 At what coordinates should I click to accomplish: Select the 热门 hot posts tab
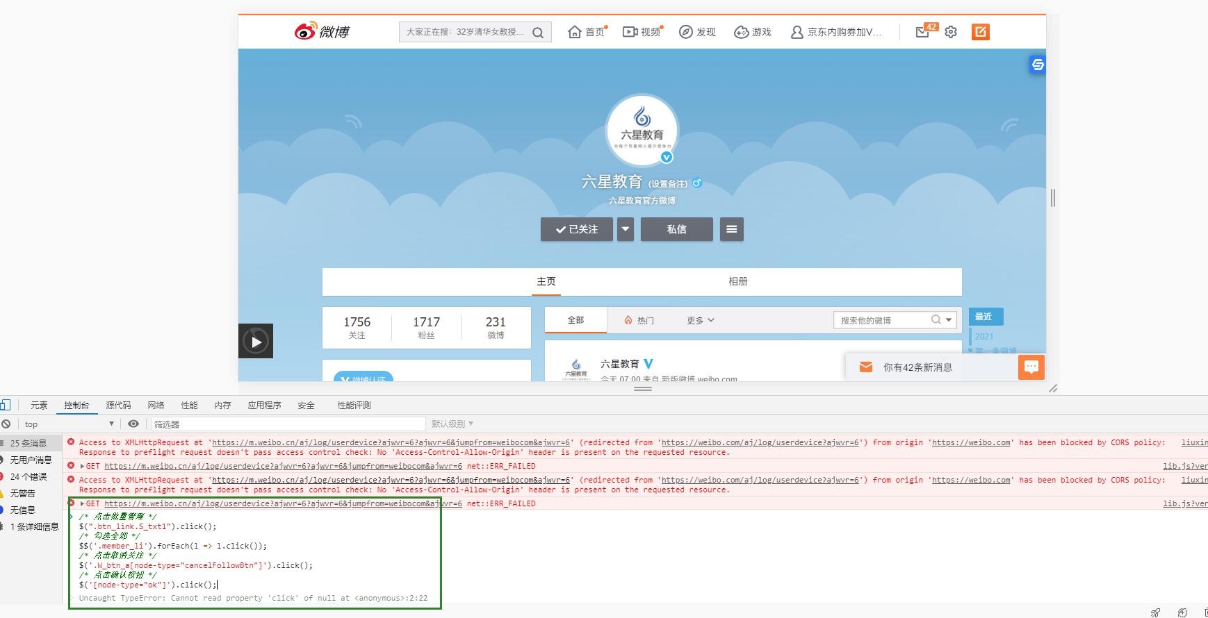[639, 320]
